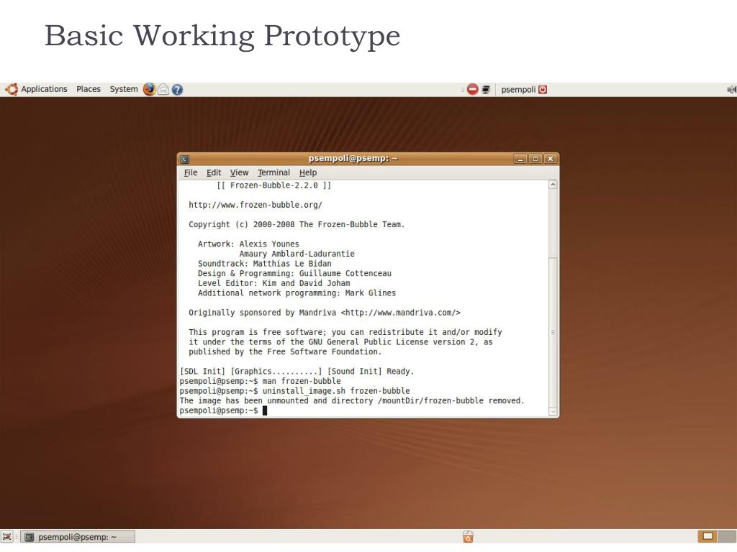Click the terminal prompt cursor on the last line
Image resolution: width=737 pixels, height=552 pixels.
pos(265,410)
